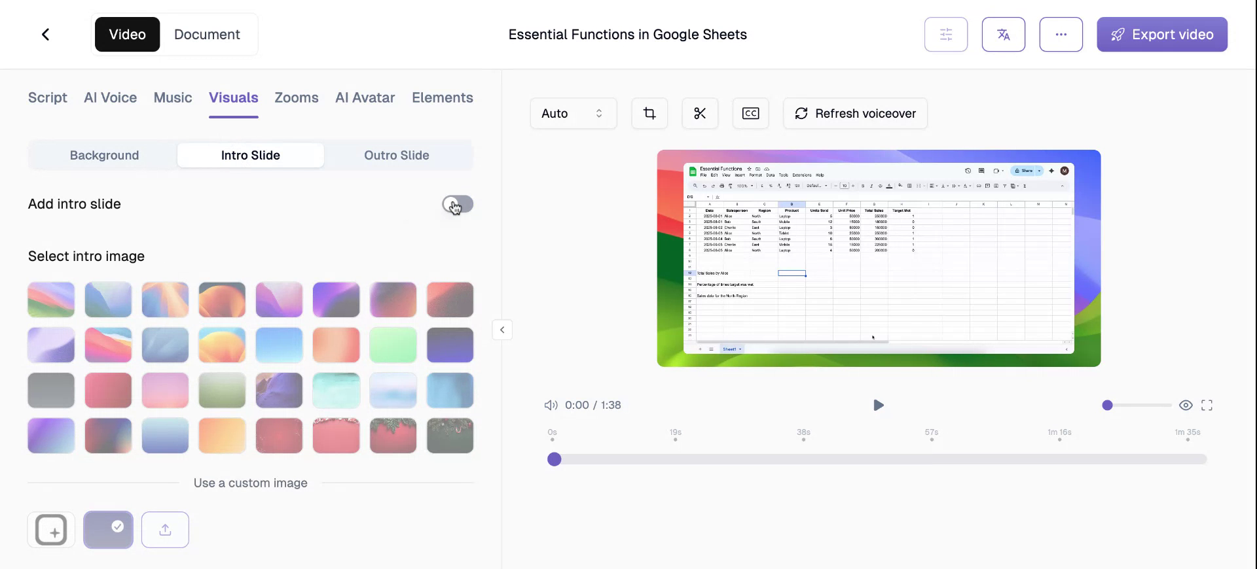Select the Intro Slide sub-tab
The image size is (1257, 569).
(x=251, y=155)
